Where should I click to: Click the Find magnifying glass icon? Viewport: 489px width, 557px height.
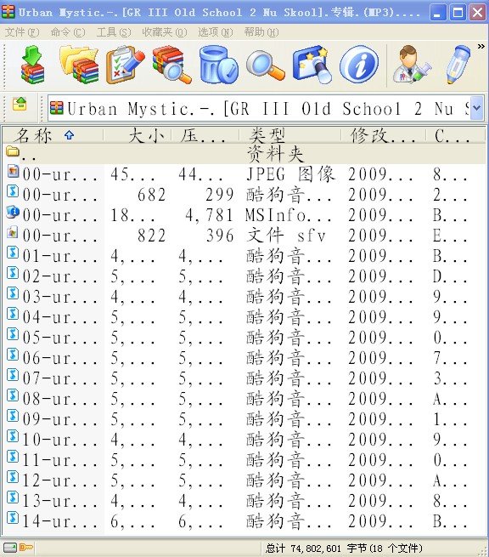pos(265,65)
